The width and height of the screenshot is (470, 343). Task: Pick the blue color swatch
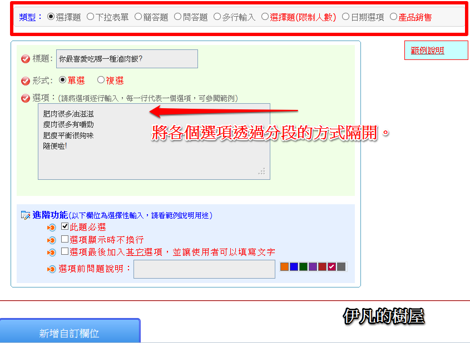(x=294, y=267)
